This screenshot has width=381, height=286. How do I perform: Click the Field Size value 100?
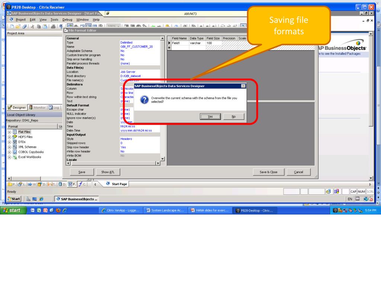[214, 43]
